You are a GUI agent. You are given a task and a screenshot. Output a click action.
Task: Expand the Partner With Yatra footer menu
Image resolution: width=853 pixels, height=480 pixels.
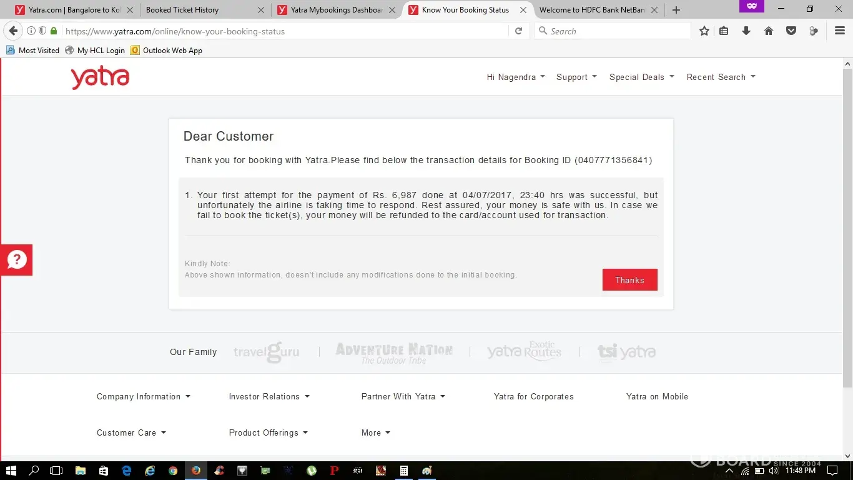pyautogui.click(x=403, y=396)
